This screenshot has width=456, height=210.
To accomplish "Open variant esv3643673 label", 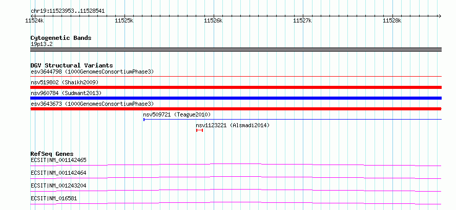I will coord(92,104).
